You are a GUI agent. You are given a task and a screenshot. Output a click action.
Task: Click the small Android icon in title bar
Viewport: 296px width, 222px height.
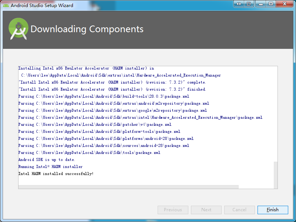(x=6, y=5)
